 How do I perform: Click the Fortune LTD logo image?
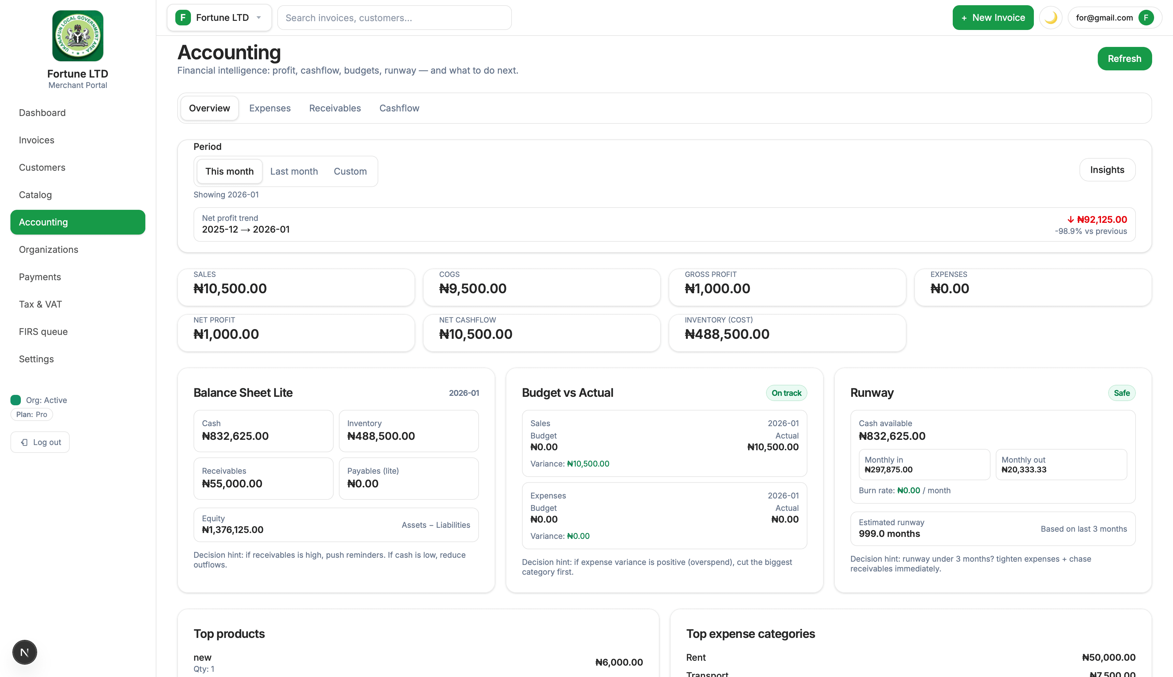click(78, 36)
